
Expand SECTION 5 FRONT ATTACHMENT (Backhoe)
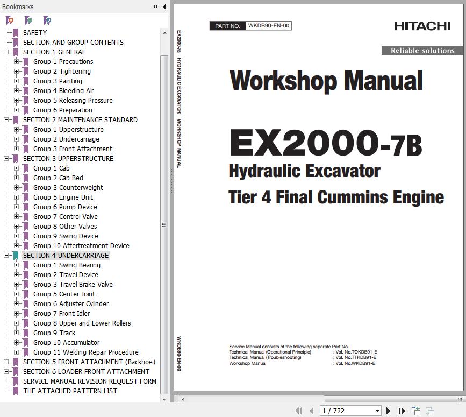(x=6, y=362)
